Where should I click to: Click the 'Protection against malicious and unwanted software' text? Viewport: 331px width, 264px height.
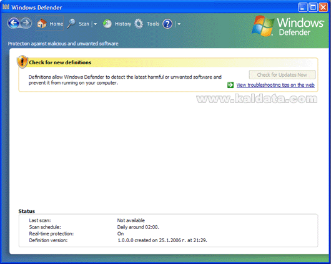[63, 44]
